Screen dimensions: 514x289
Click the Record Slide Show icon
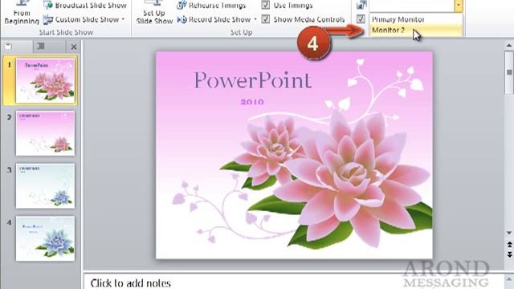click(182, 19)
